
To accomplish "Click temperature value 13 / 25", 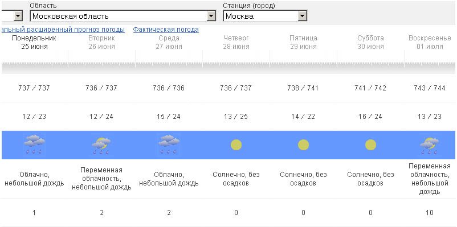I will click(x=236, y=117).
